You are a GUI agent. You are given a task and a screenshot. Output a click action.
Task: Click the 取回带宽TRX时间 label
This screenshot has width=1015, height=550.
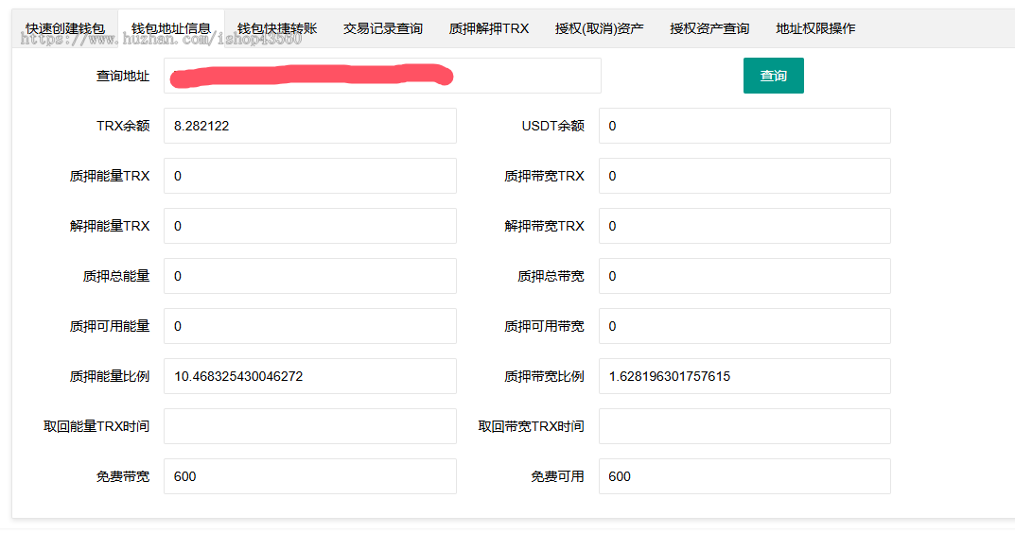[x=532, y=426]
